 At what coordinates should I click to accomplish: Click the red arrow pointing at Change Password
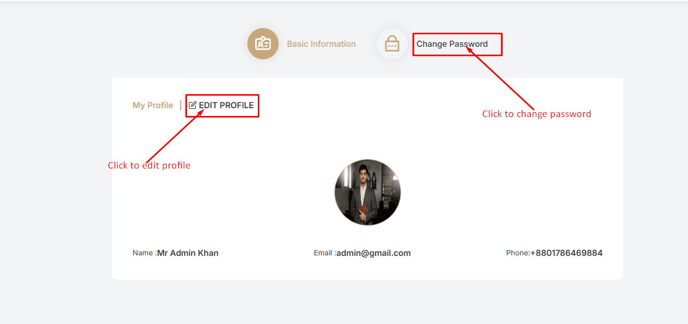pyautogui.click(x=500, y=76)
